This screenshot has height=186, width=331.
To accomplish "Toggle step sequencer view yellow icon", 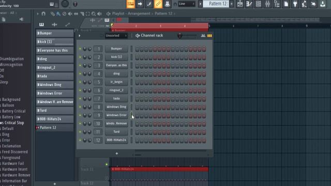I will [209, 36].
